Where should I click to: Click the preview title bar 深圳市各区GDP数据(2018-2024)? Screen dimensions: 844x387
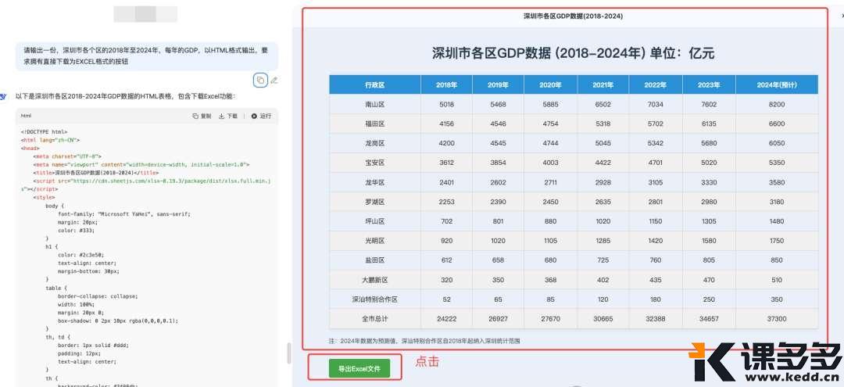(574, 16)
